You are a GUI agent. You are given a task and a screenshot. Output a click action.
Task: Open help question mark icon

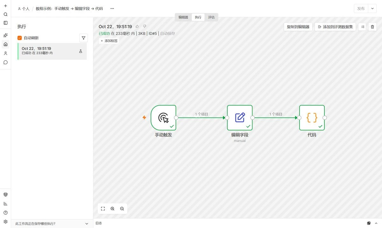(x=5, y=213)
